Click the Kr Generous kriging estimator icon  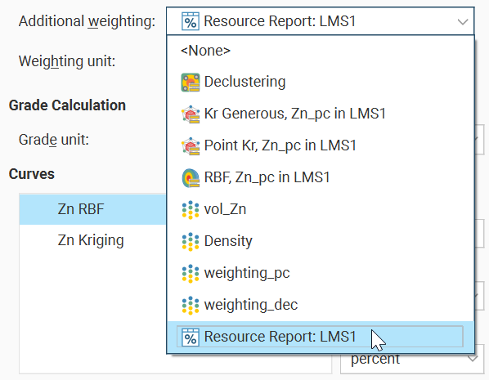191,114
